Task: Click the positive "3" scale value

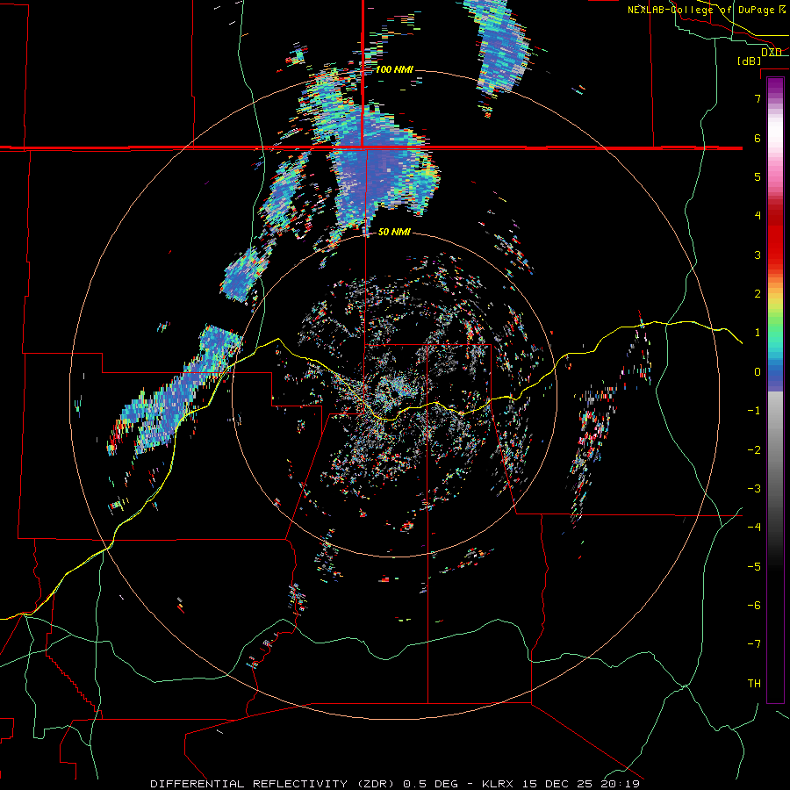Action: pyautogui.click(x=758, y=255)
